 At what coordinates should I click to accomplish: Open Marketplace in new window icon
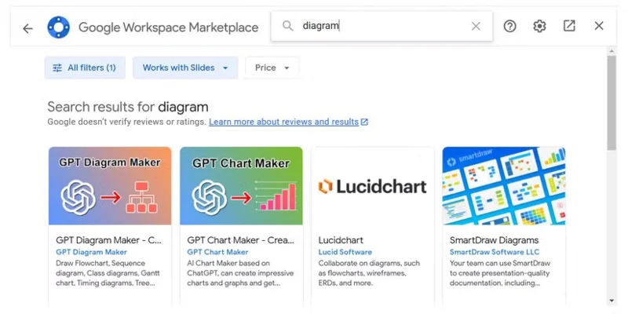point(569,26)
